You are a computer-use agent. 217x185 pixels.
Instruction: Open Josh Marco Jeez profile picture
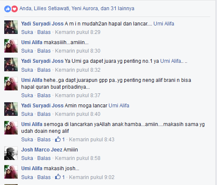click(x=11, y=153)
